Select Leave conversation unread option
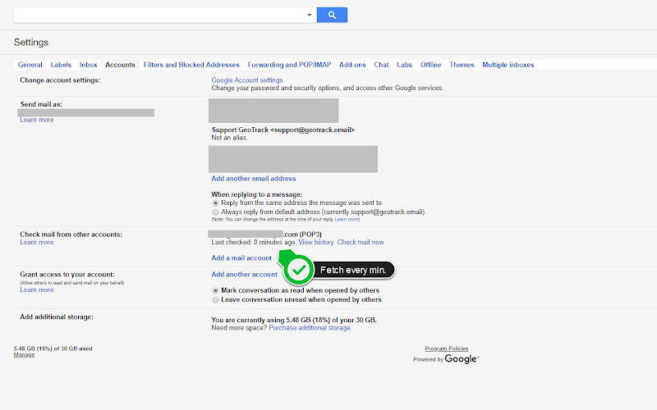The height and width of the screenshot is (410, 657). (x=215, y=299)
